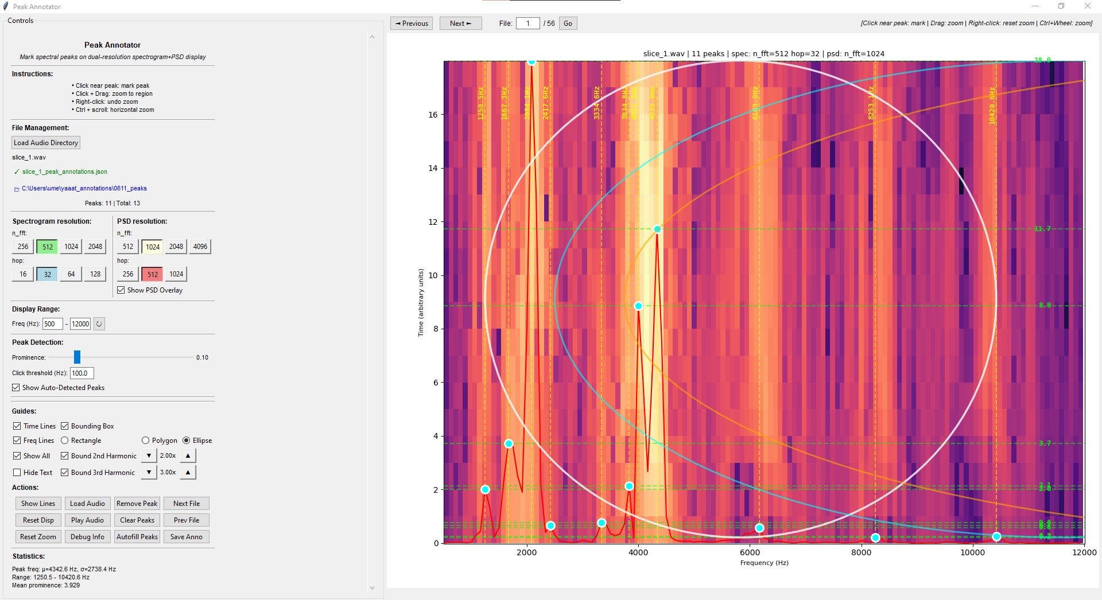The height and width of the screenshot is (600, 1102).
Task: Clear all marked peaks
Action: [137, 520]
